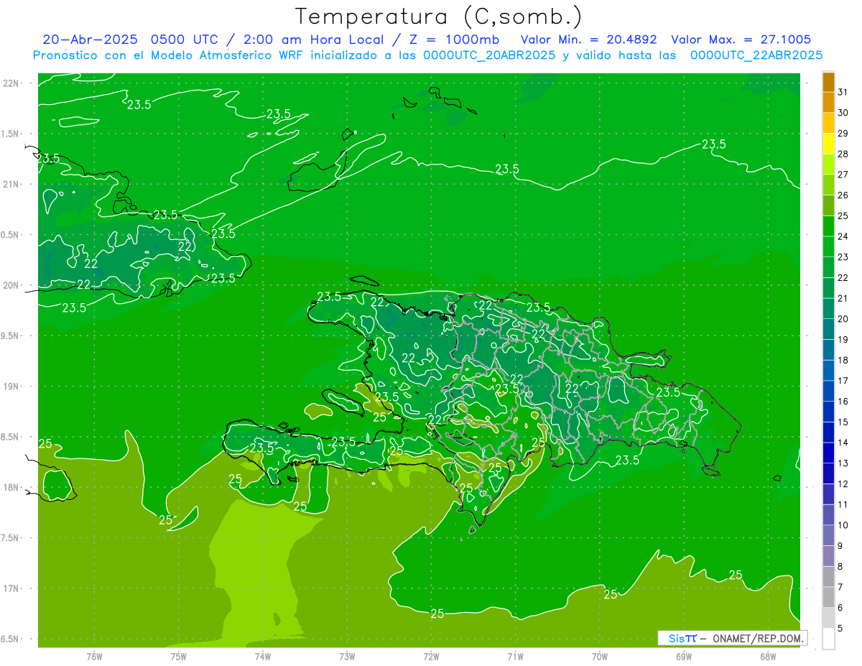
Task: Pick the dark blue swatch between 13 and 14
Action: [x=828, y=453]
